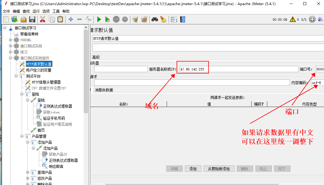This screenshot has width=324, height=185.
Task: Click the 服务器名称或IP input field
Action: pos(239,69)
